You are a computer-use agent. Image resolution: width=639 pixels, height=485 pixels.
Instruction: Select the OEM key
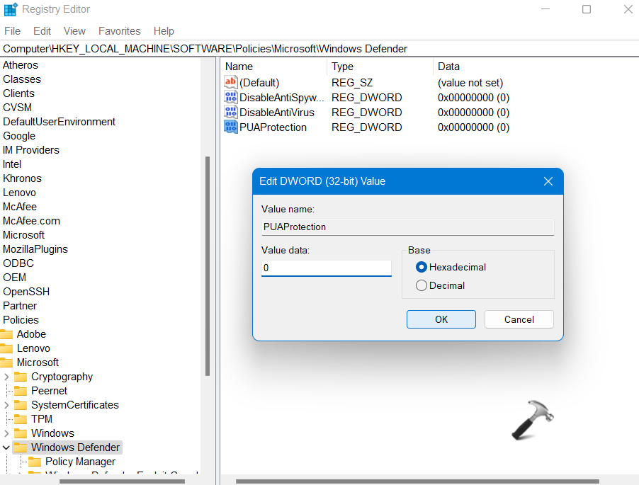[x=14, y=278]
